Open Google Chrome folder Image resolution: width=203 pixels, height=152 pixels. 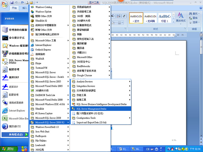tap(91, 75)
